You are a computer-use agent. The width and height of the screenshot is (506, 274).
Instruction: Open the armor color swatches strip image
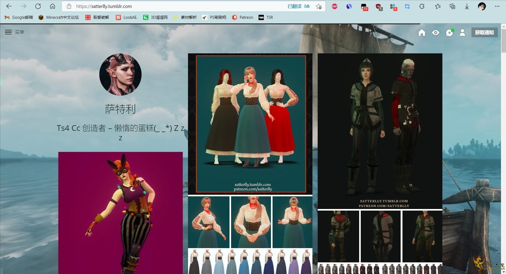click(380, 269)
